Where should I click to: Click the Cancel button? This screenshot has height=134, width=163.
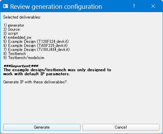121,127
